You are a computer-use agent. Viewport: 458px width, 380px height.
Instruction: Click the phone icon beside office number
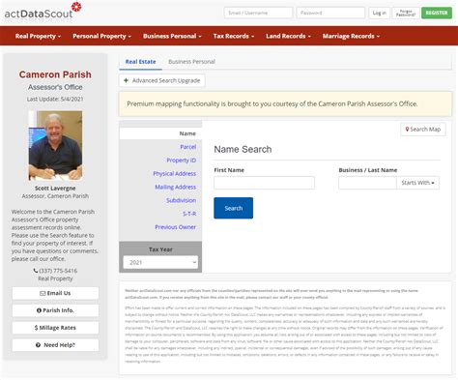click(36, 271)
